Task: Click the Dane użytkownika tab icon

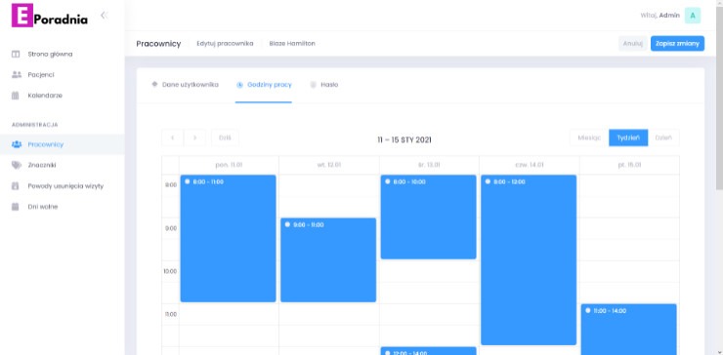Action: click(154, 85)
